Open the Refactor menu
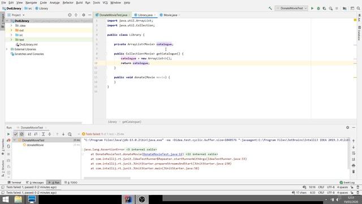This screenshot has width=362, height=204. 68,2
